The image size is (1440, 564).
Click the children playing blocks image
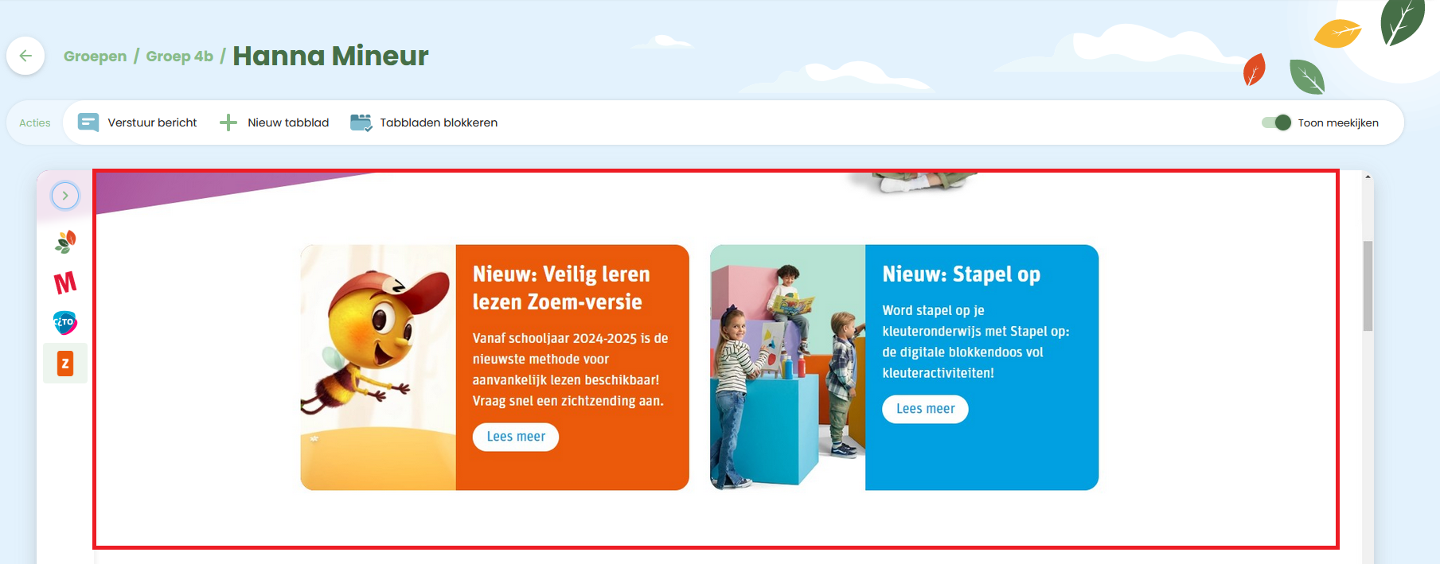pyautogui.click(x=787, y=368)
